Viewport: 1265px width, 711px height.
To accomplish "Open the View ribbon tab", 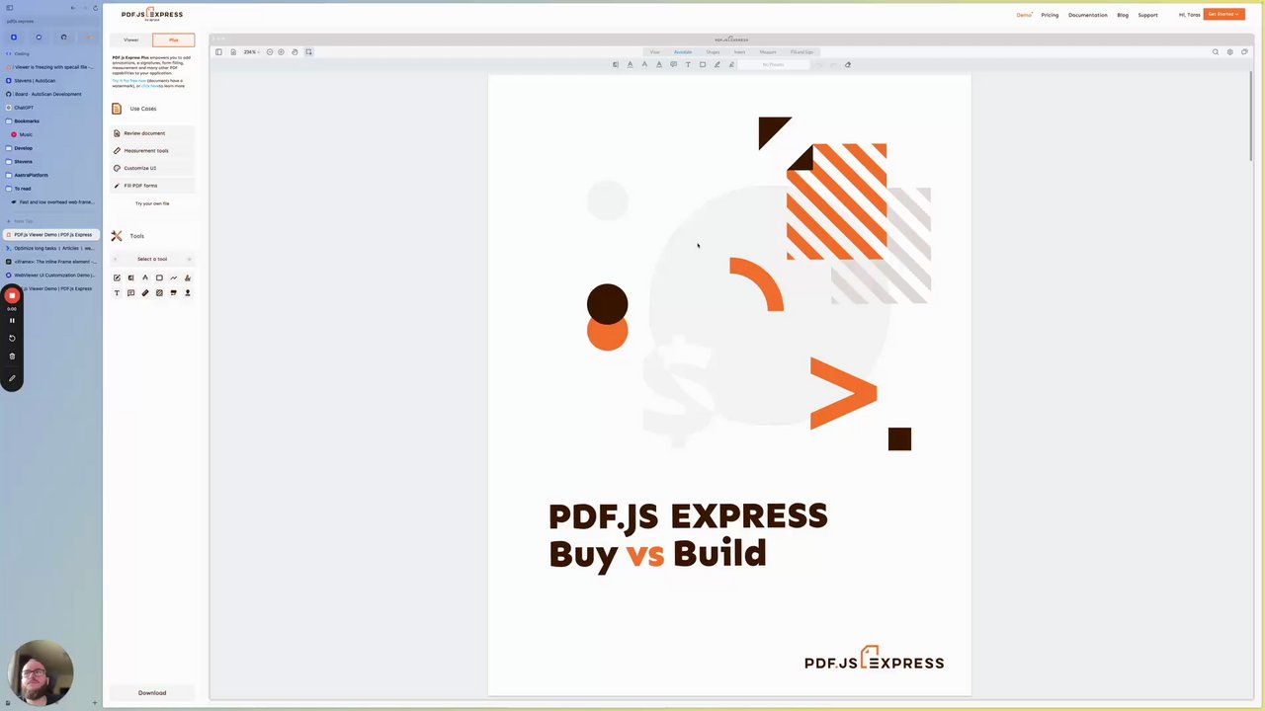I will pos(654,52).
